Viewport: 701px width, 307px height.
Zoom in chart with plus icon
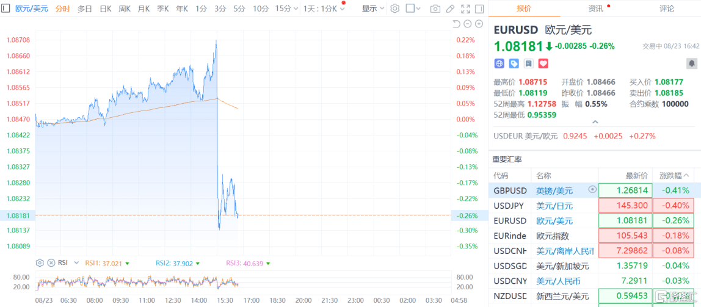(x=478, y=24)
